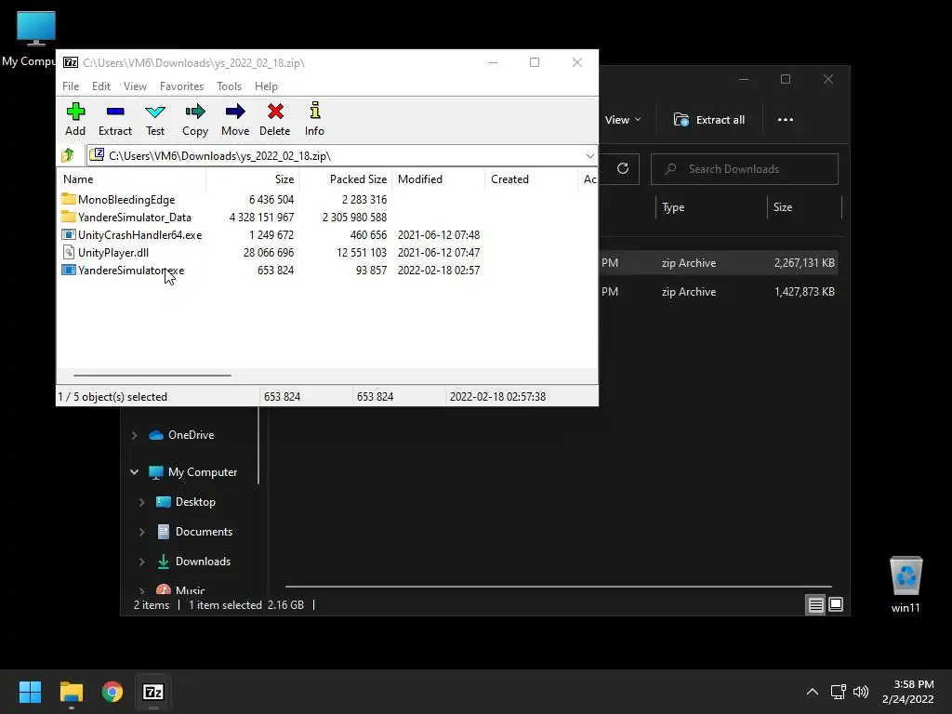Click Extract all in File Explorer

(x=709, y=120)
